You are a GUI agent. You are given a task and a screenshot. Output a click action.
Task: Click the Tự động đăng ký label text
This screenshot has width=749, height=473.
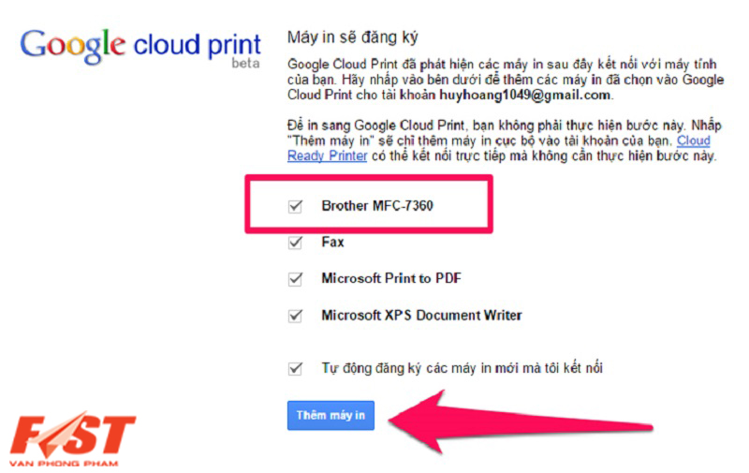[x=462, y=368]
